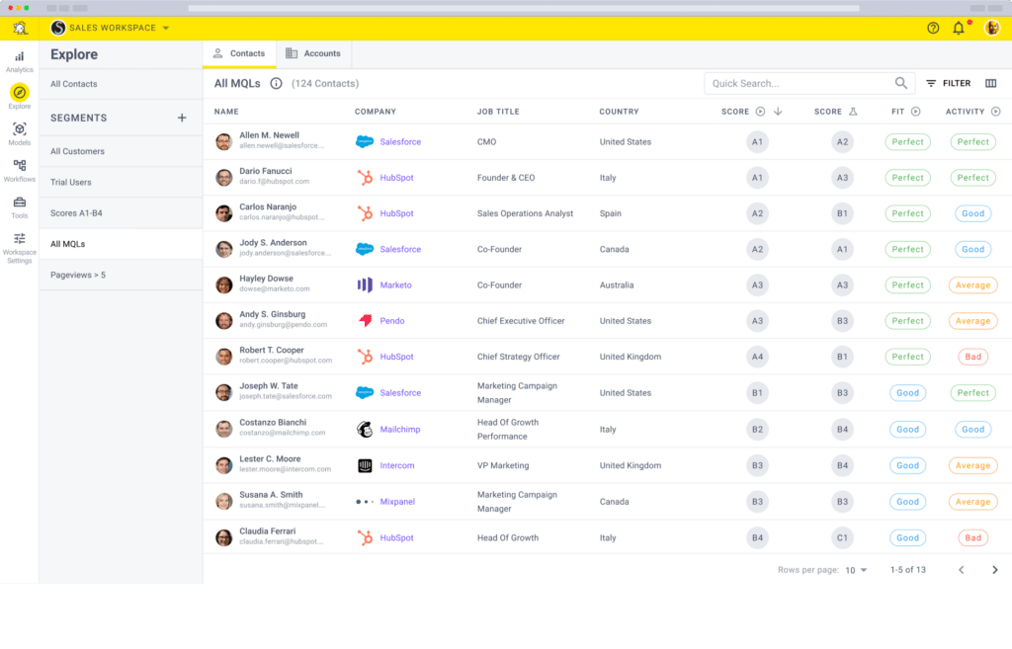Open the All Customers segment
Screen dimensions: 1012x649
tap(121, 151)
